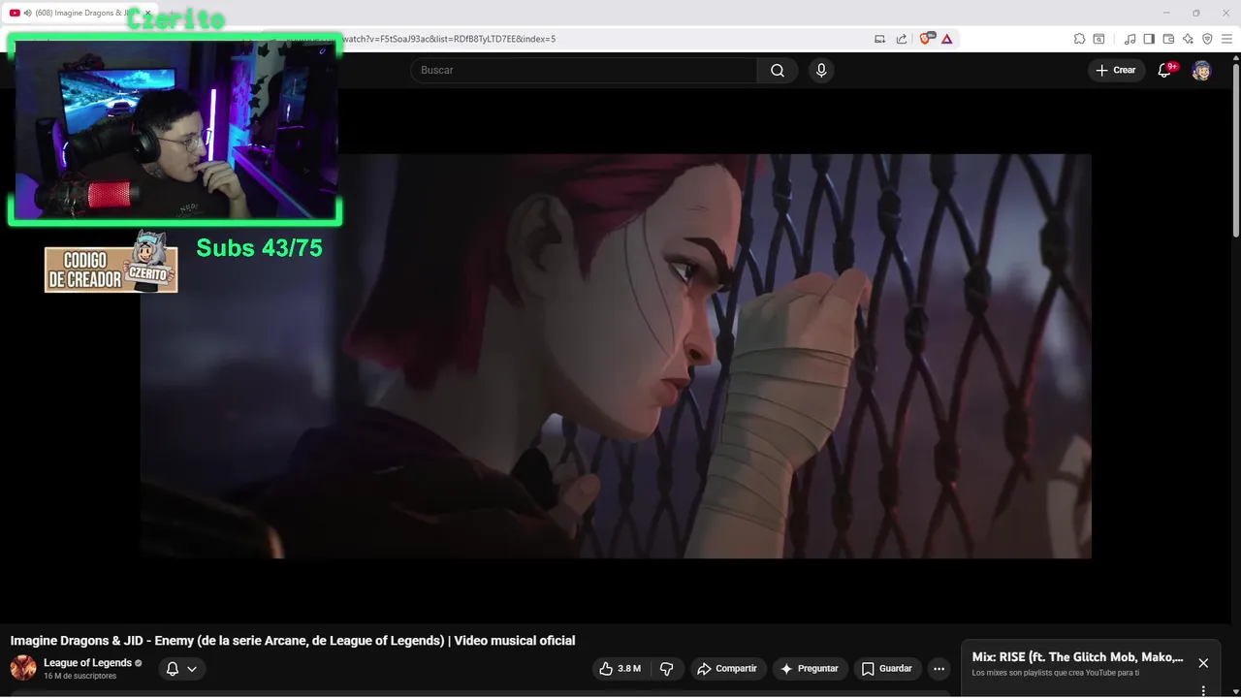Focus the Buscar search field
The width and height of the screenshot is (1241, 698).
click(x=584, y=70)
